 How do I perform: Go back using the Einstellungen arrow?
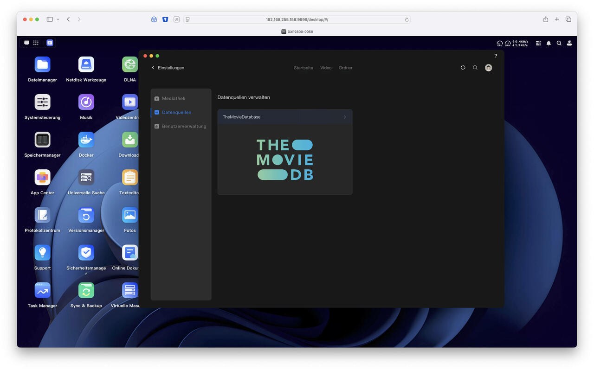pos(153,68)
